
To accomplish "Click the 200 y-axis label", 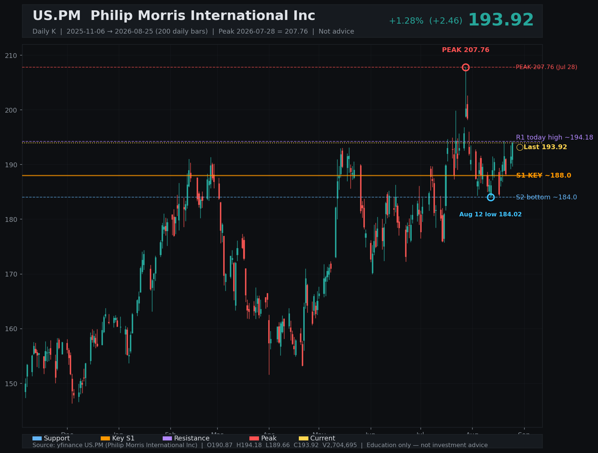I will click(x=11, y=110).
